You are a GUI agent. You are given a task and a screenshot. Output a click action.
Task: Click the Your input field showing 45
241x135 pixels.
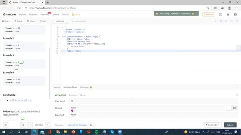point(153,101)
